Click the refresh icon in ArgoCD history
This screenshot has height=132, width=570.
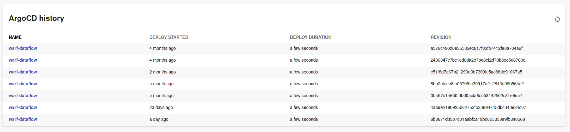(x=557, y=19)
